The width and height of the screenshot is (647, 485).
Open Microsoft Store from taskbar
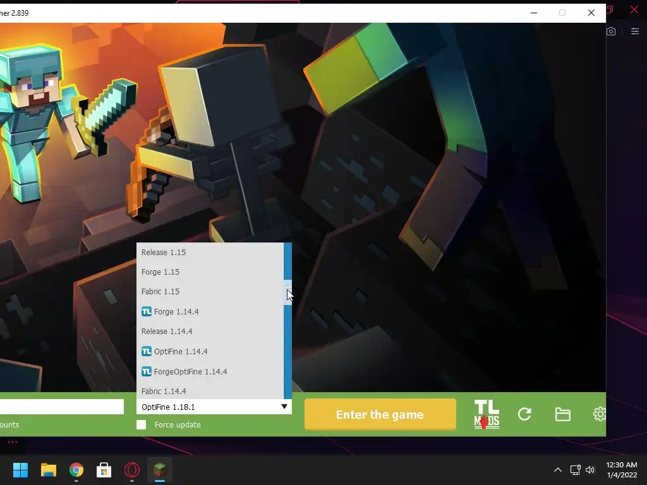click(104, 470)
